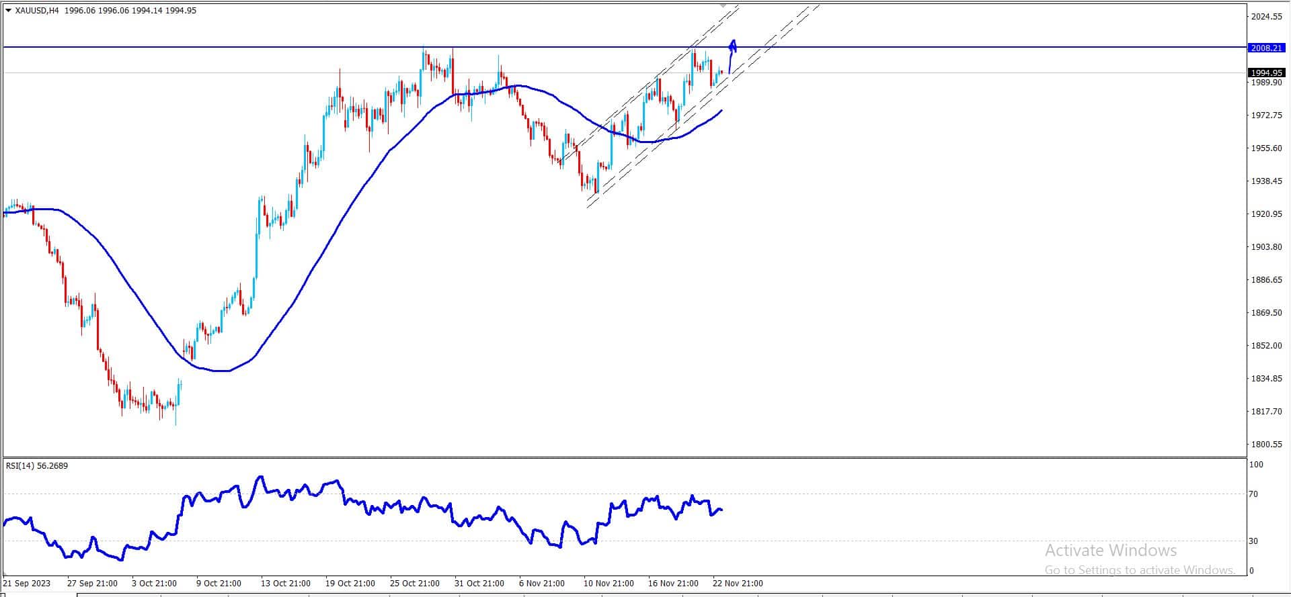This screenshot has height=597, width=1291.
Task: Click the OHLC values 1996.06 1996.06 1994.14 1994.95
Action: tap(132, 10)
